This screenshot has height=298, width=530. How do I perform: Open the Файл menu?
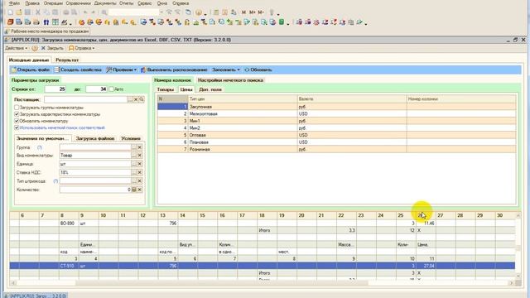click(14, 3)
